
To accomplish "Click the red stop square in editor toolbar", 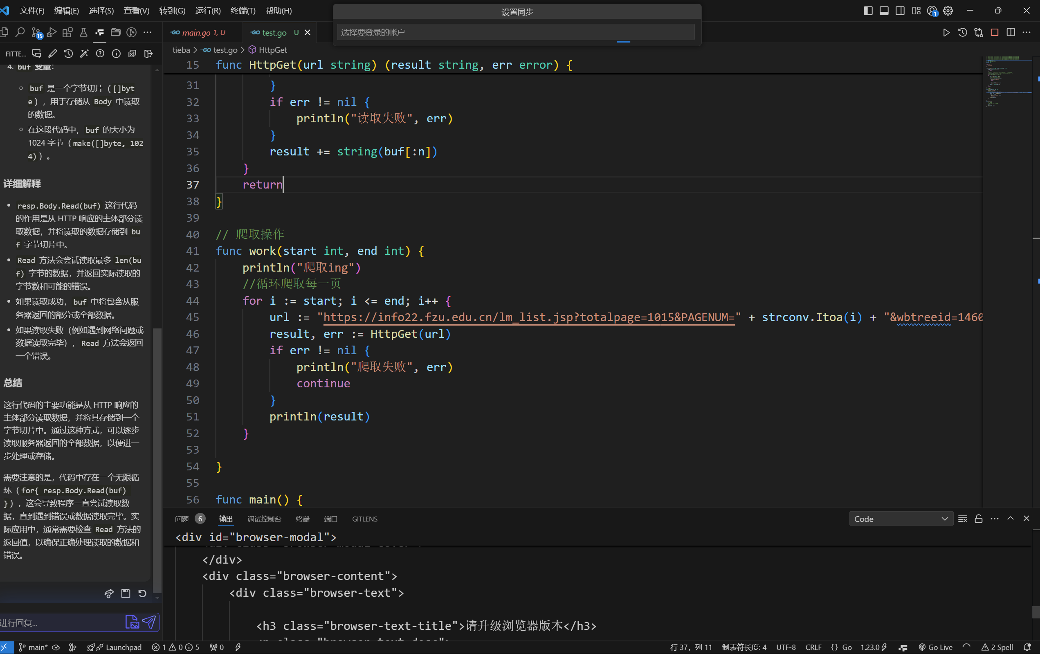I will 995,32.
